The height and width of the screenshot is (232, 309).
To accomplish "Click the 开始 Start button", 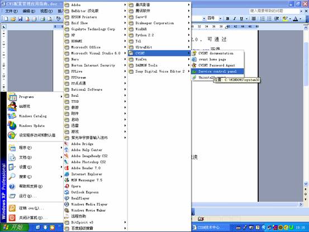I will [15, 228].
